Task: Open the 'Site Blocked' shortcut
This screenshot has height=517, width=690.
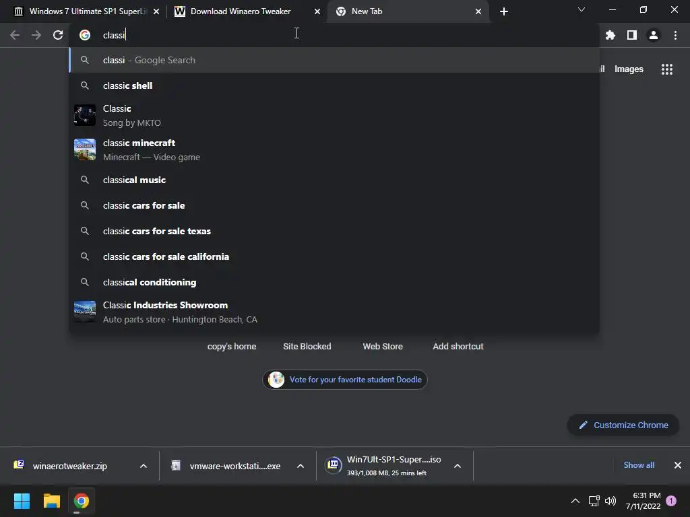Action: [307, 347]
